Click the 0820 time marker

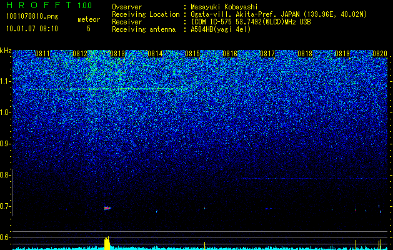[x=380, y=54]
